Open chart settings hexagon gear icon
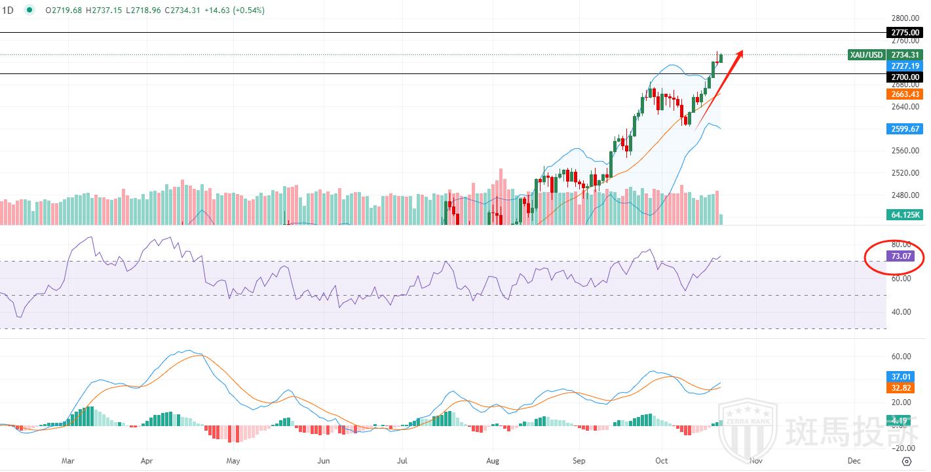The image size is (931, 472). (x=906, y=461)
